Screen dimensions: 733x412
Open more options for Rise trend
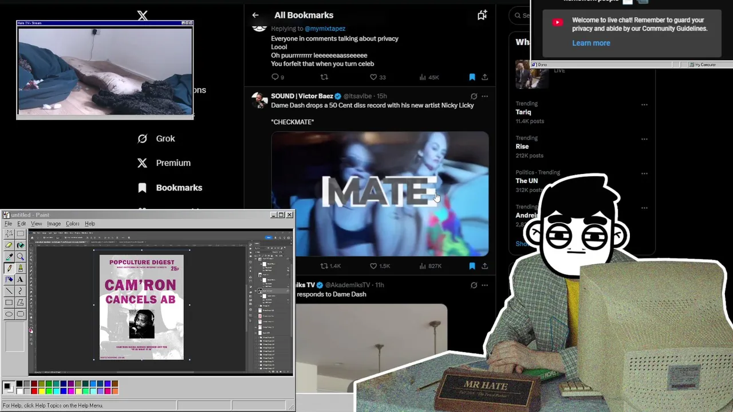click(644, 139)
